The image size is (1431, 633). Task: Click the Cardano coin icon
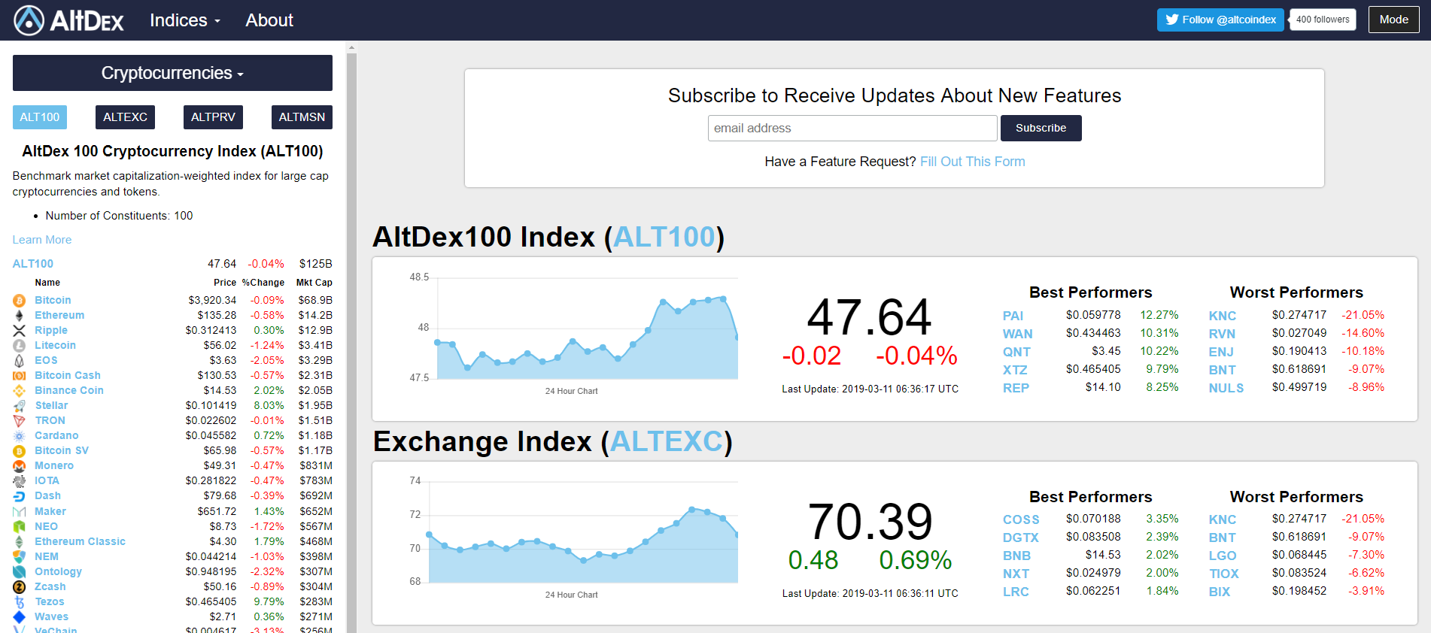20,436
